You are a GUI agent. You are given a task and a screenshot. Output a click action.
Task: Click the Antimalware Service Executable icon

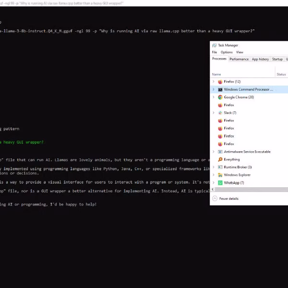pyautogui.click(x=220, y=152)
